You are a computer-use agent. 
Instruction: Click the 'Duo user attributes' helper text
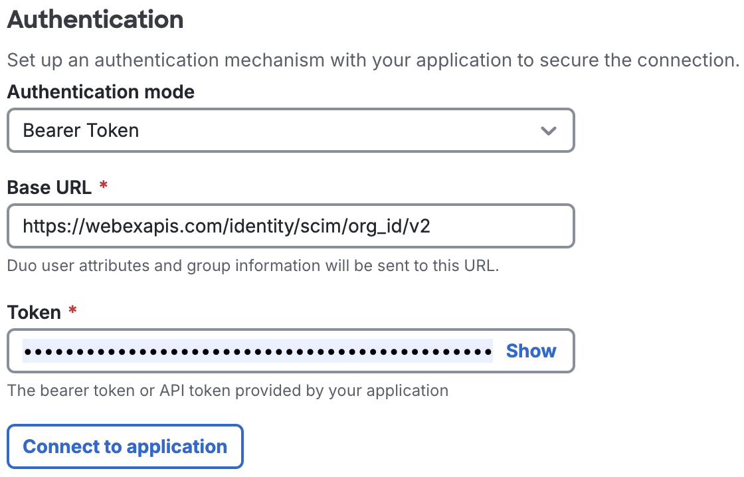pyautogui.click(x=252, y=266)
